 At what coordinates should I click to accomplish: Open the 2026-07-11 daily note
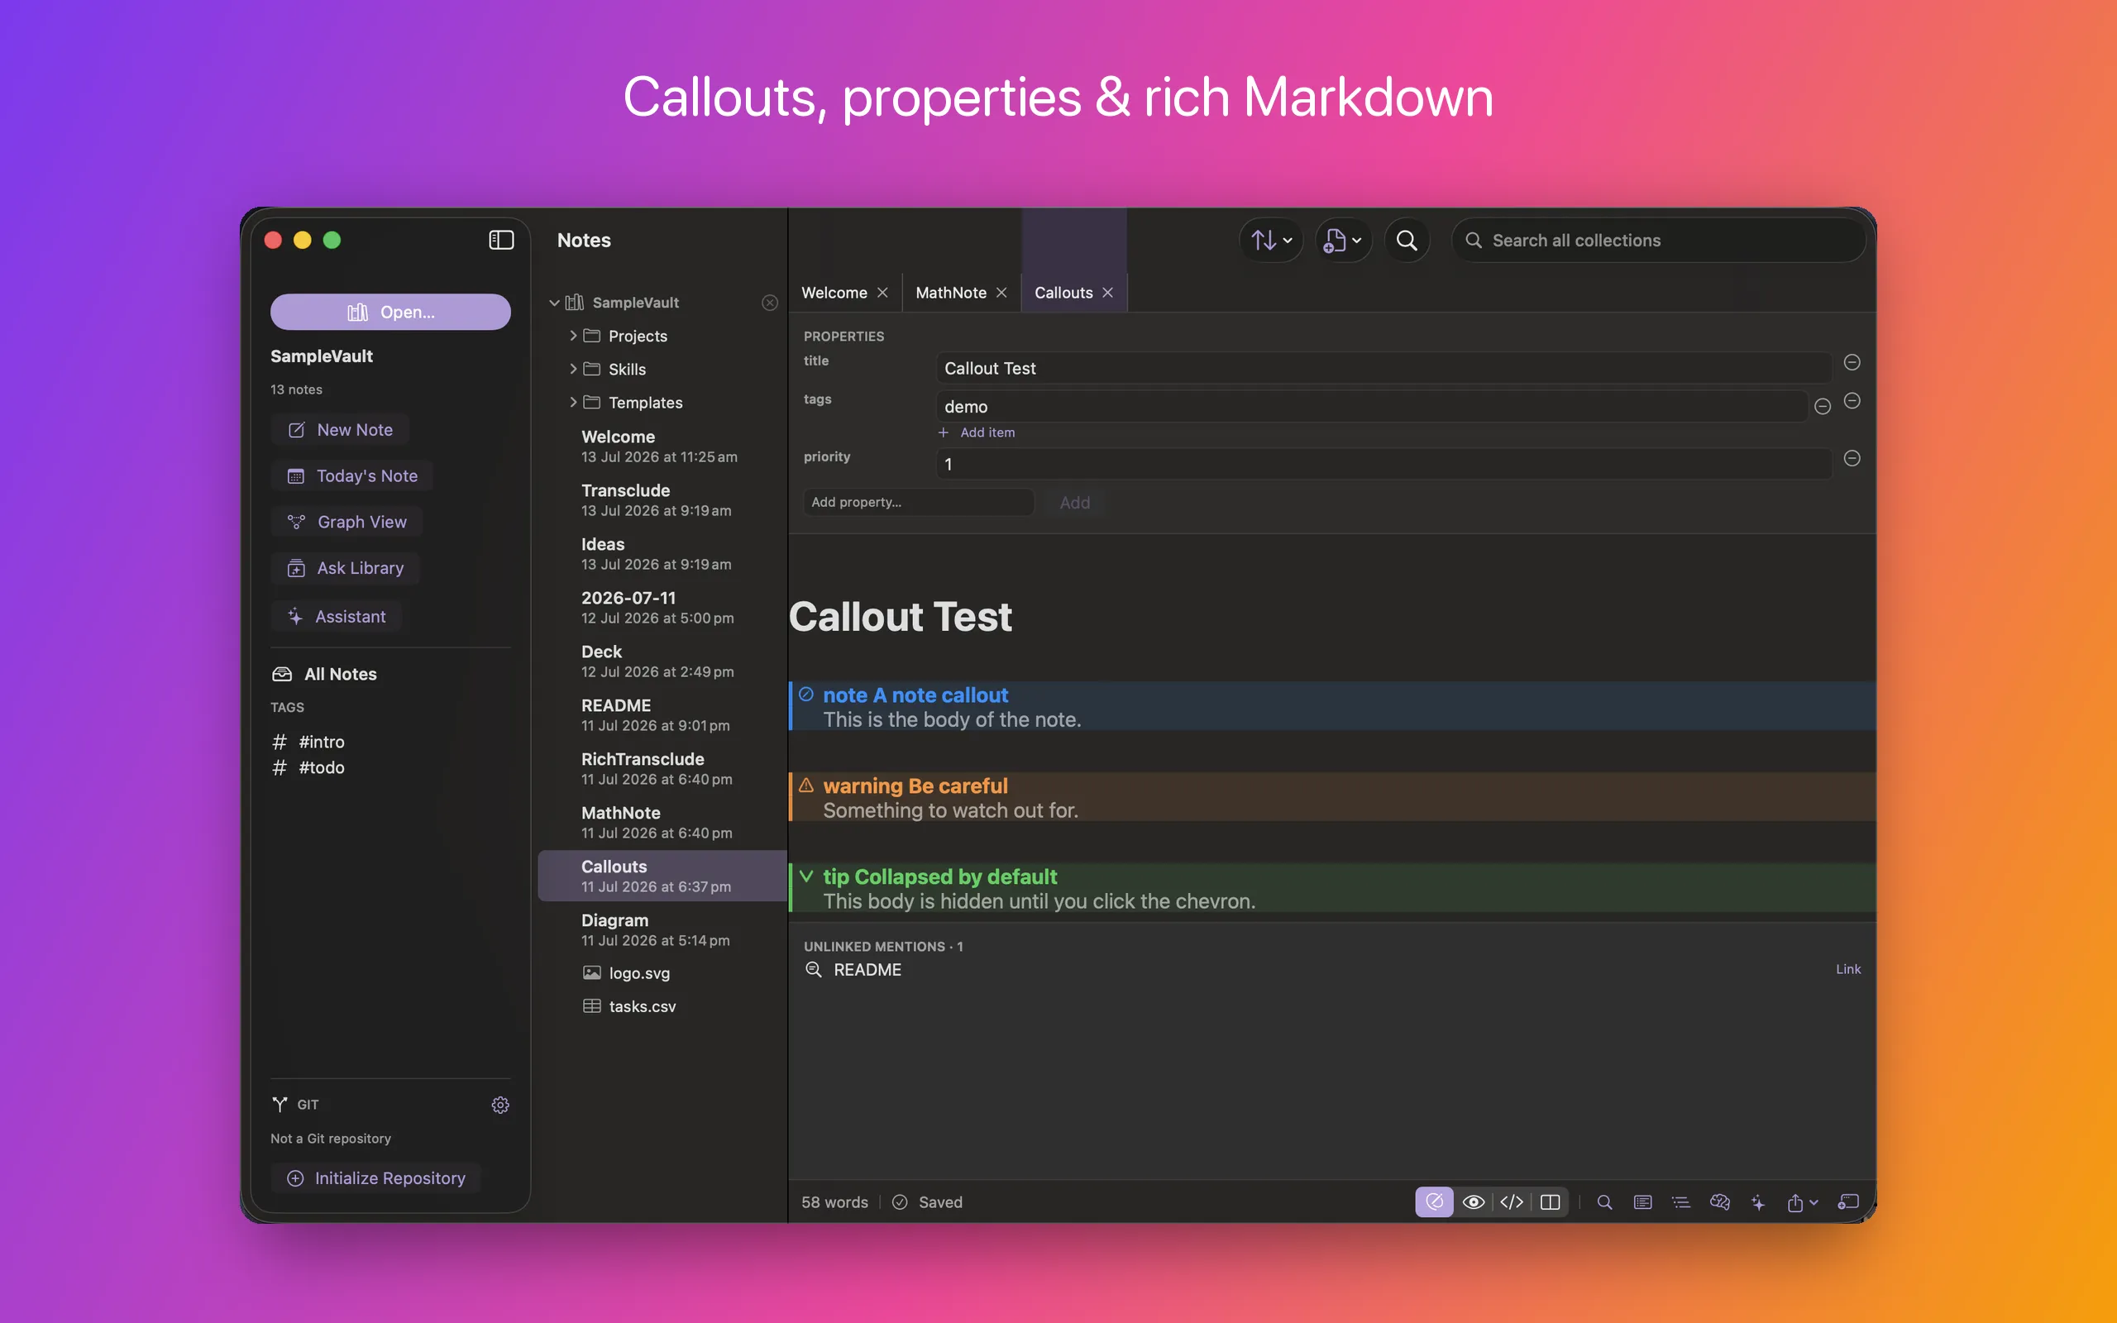pos(662,607)
